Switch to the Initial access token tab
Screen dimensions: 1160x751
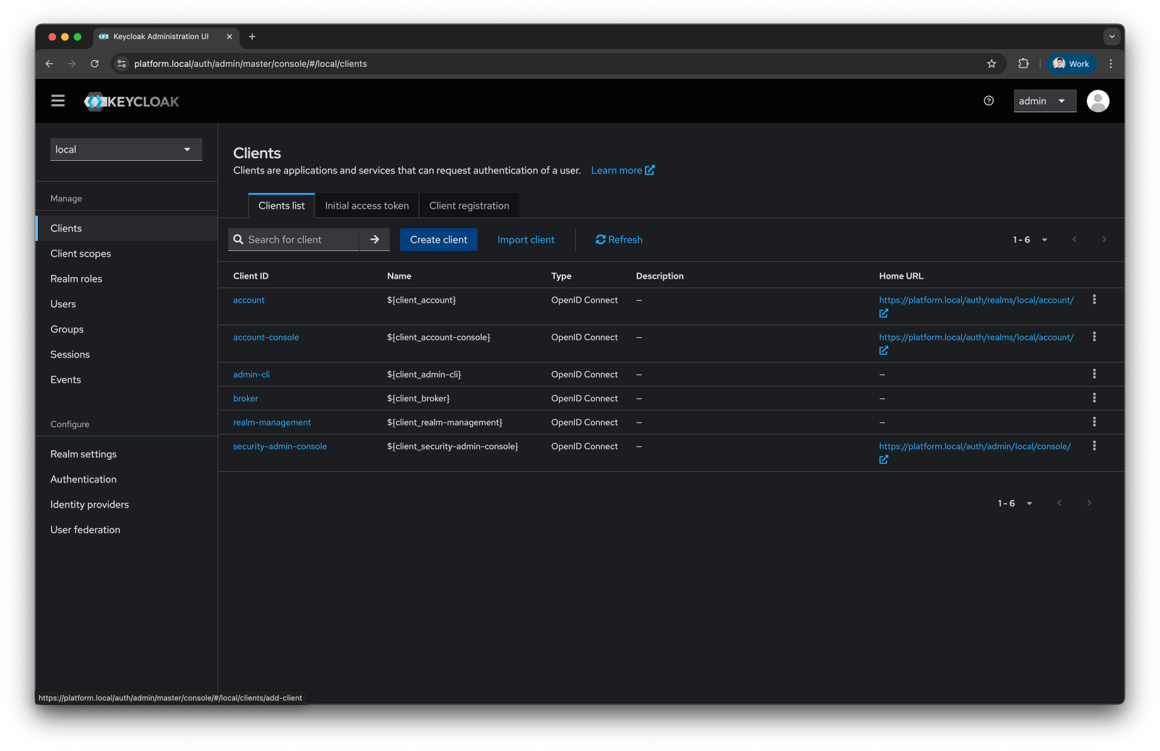pos(366,205)
